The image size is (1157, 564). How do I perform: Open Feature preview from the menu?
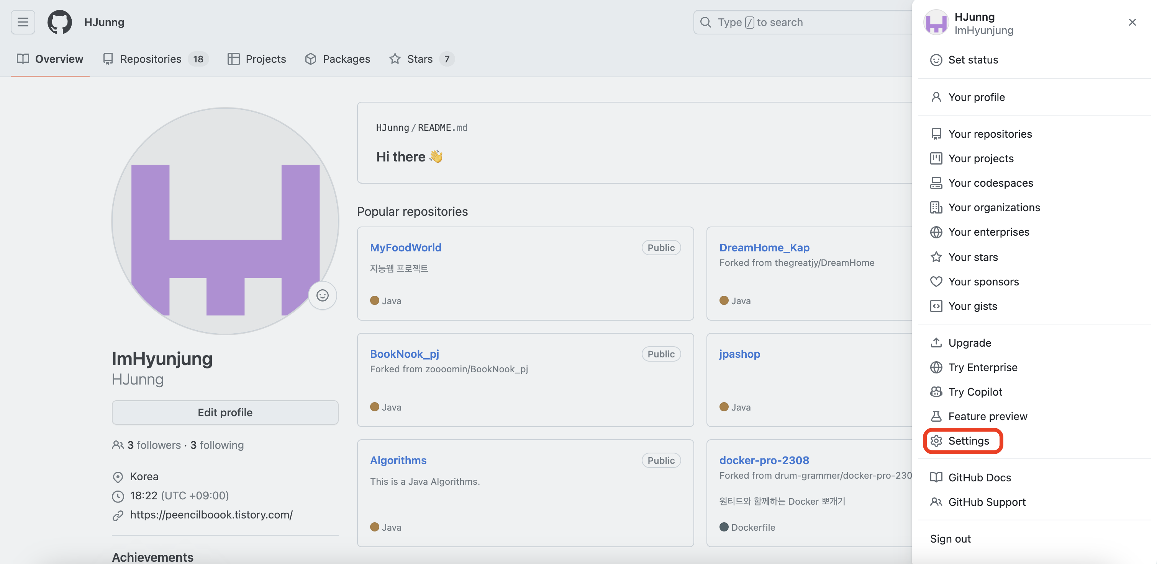click(987, 416)
